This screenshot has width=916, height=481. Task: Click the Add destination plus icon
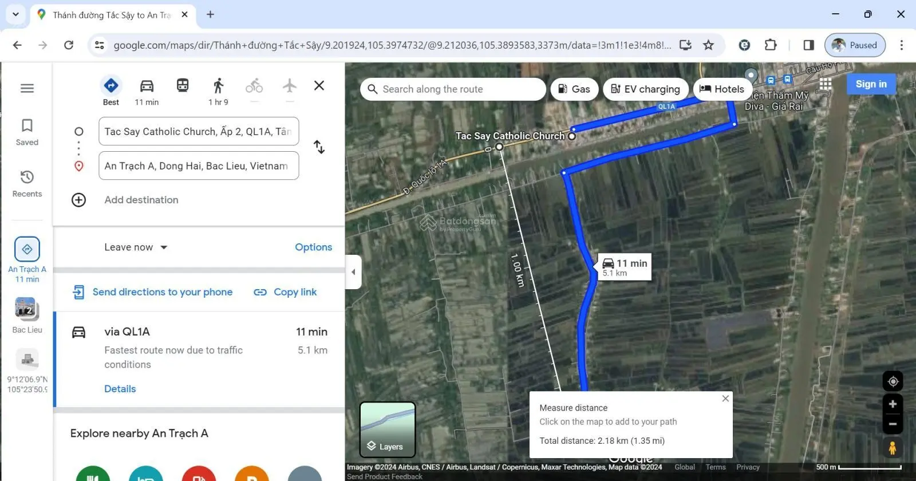point(78,200)
